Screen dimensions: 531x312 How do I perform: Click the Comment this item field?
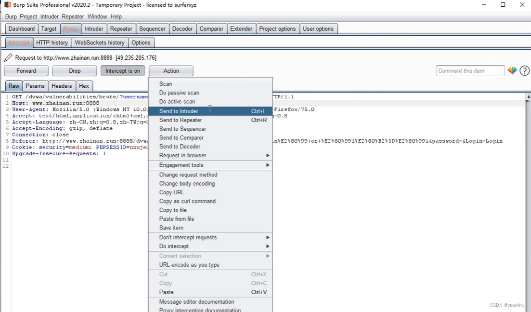pos(470,70)
